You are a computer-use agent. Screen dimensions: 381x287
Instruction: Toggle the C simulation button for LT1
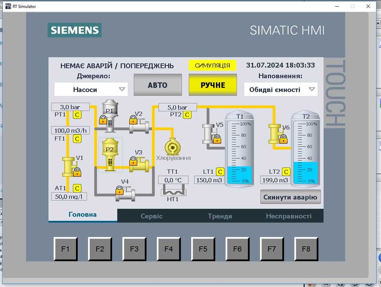220,172
